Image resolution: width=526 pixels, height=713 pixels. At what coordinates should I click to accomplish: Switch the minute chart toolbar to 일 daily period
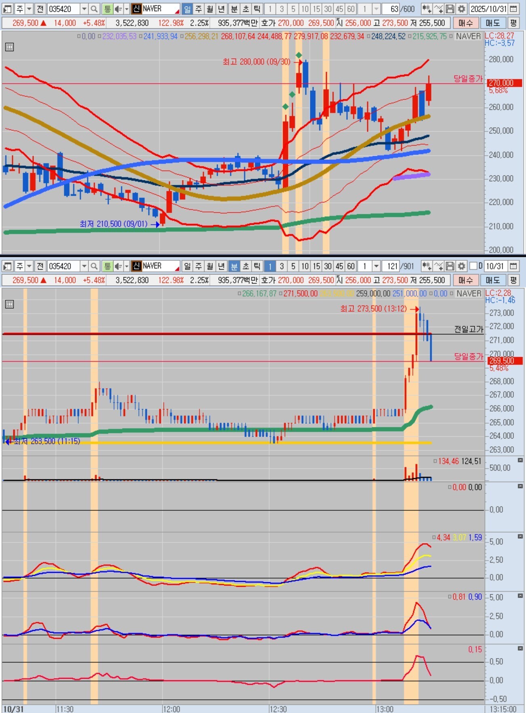click(187, 266)
